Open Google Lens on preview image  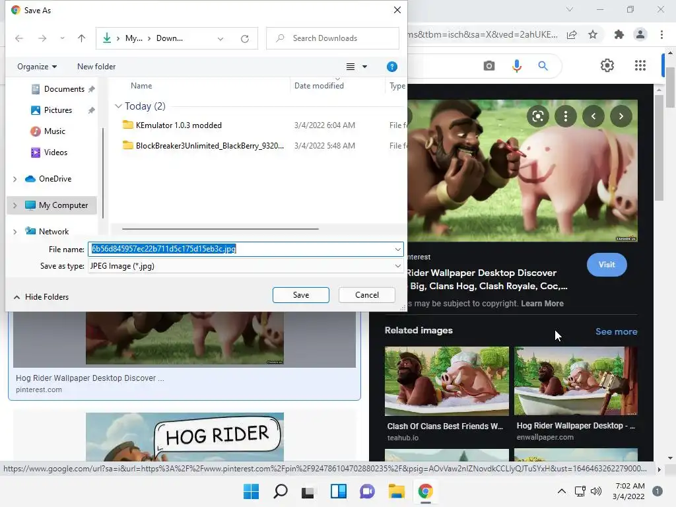coord(537,116)
